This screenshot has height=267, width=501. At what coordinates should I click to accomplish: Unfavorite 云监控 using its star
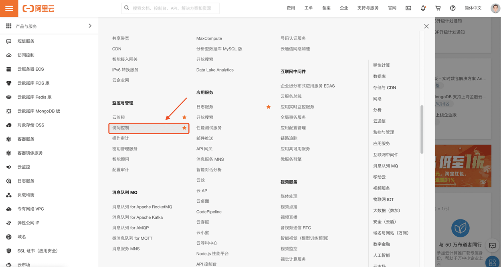(x=184, y=117)
